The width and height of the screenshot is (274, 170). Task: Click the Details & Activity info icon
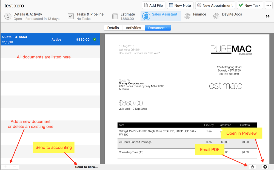pos(8,16)
